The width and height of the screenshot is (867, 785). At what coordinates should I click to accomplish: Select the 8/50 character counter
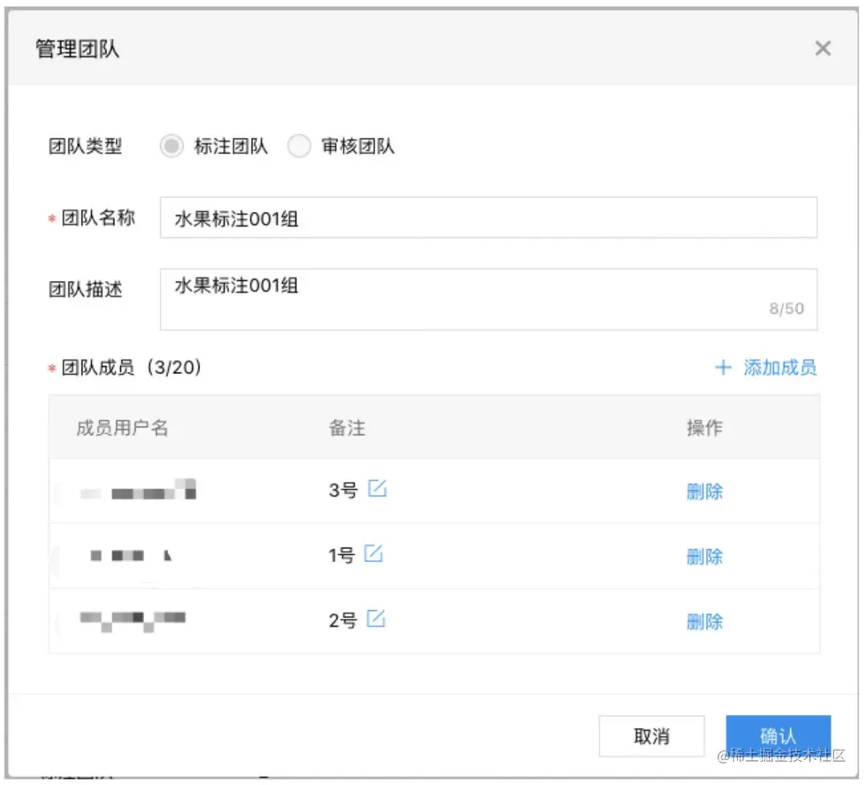tap(786, 309)
